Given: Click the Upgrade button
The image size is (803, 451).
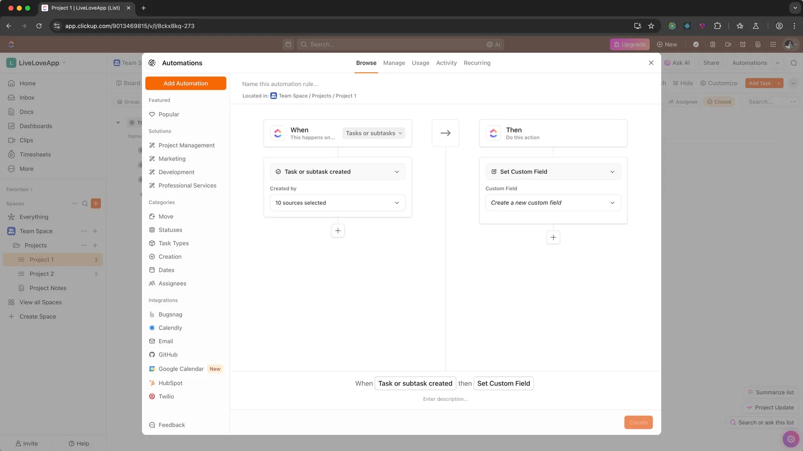Looking at the screenshot, I should click(629, 45).
